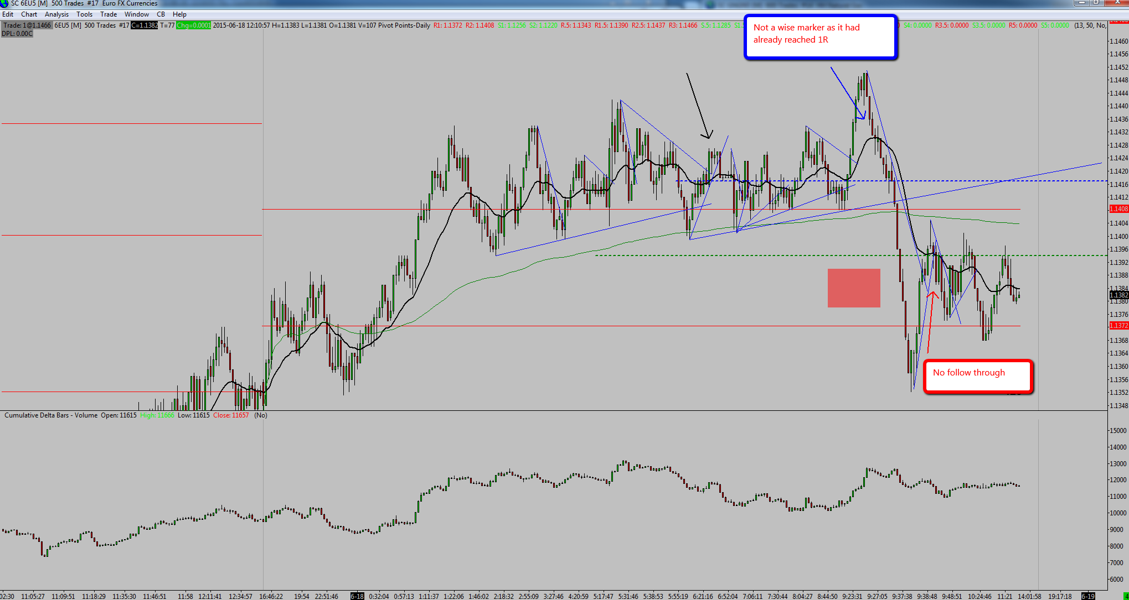Click the green 'Chg=0.0001' change value
This screenshot has width=1129, height=600.
[194, 25]
